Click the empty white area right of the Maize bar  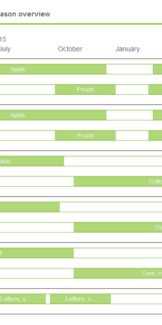tap(113, 161)
